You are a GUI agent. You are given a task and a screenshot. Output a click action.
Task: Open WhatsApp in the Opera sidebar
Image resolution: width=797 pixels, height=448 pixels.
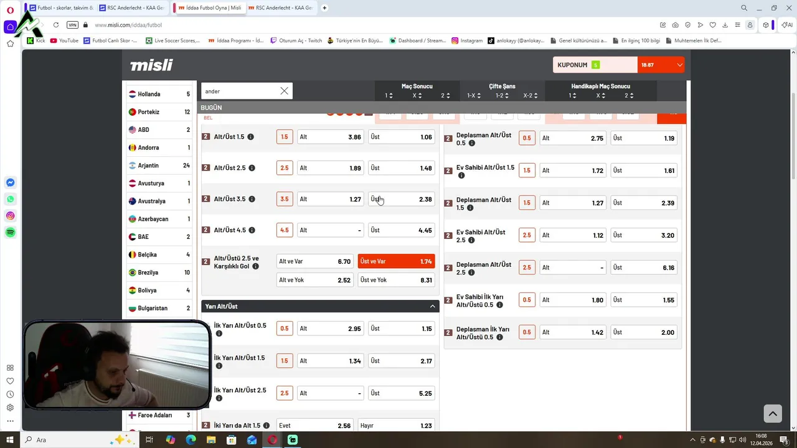[10, 199]
